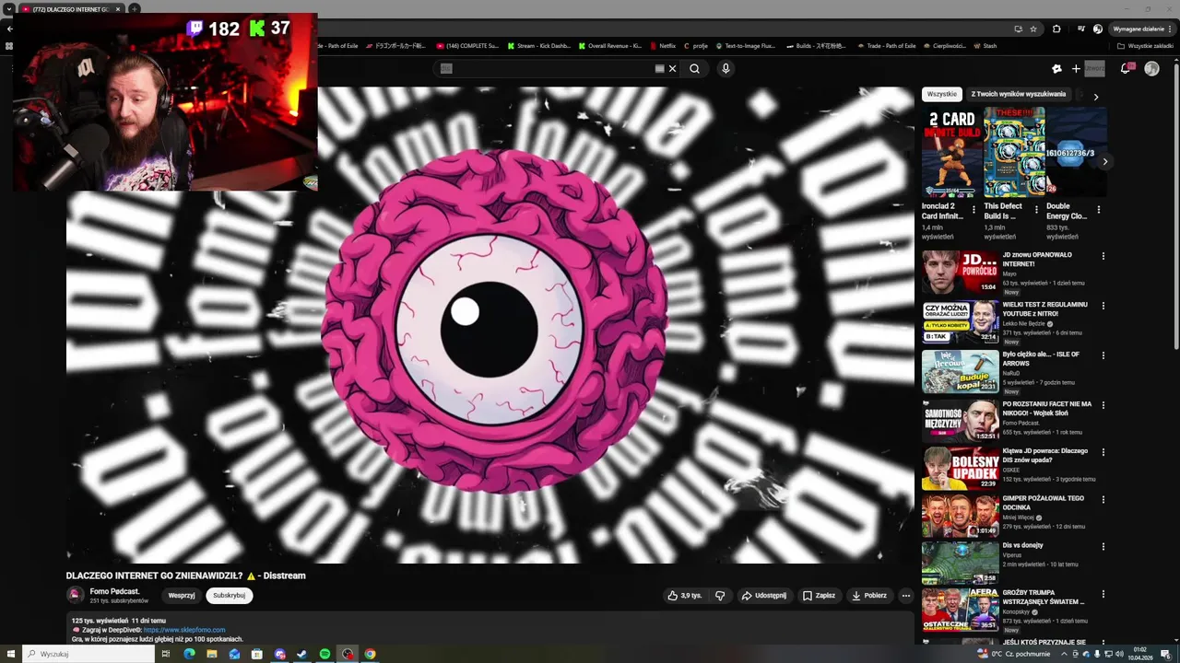This screenshot has height=663, width=1180.
Task: Open Spotify from the taskbar
Action: pyautogui.click(x=324, y=654)
